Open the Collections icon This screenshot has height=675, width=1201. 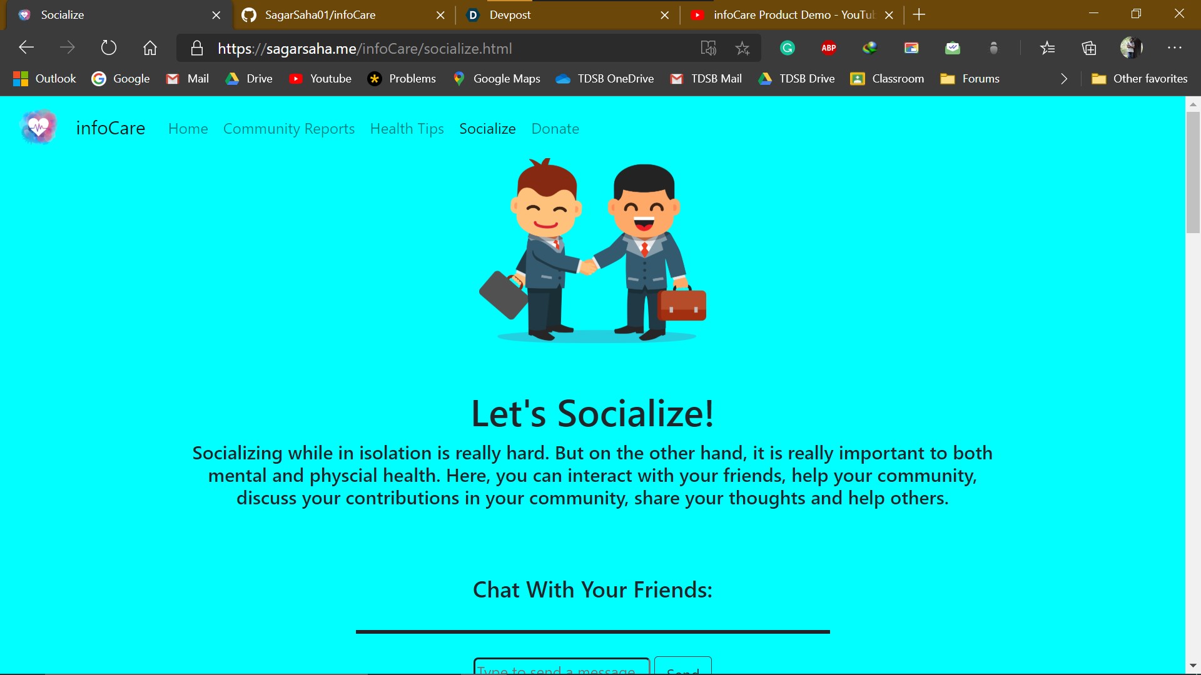[x=1089, y=48]
